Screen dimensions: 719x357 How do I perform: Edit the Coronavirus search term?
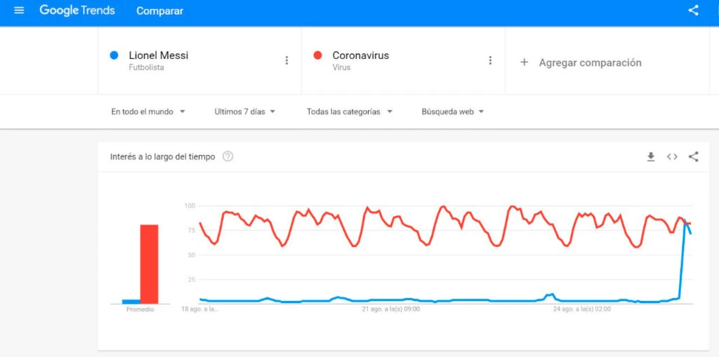point(360,55)
